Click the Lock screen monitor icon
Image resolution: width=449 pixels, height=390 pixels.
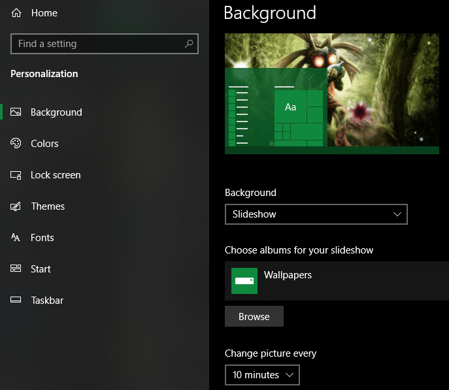16,175
